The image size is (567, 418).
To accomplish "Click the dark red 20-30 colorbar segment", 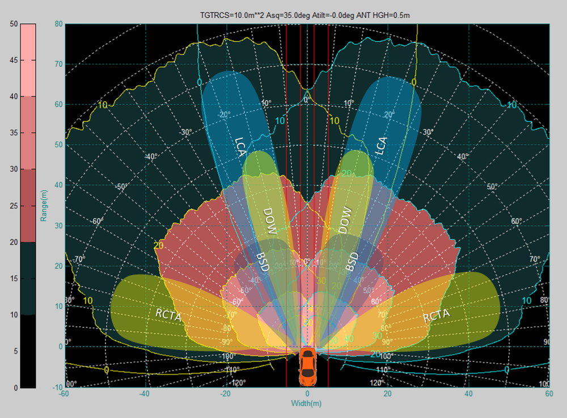I will tap(28, 205).
